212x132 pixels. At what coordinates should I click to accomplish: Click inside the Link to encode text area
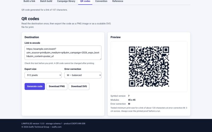tap(63, 53)
